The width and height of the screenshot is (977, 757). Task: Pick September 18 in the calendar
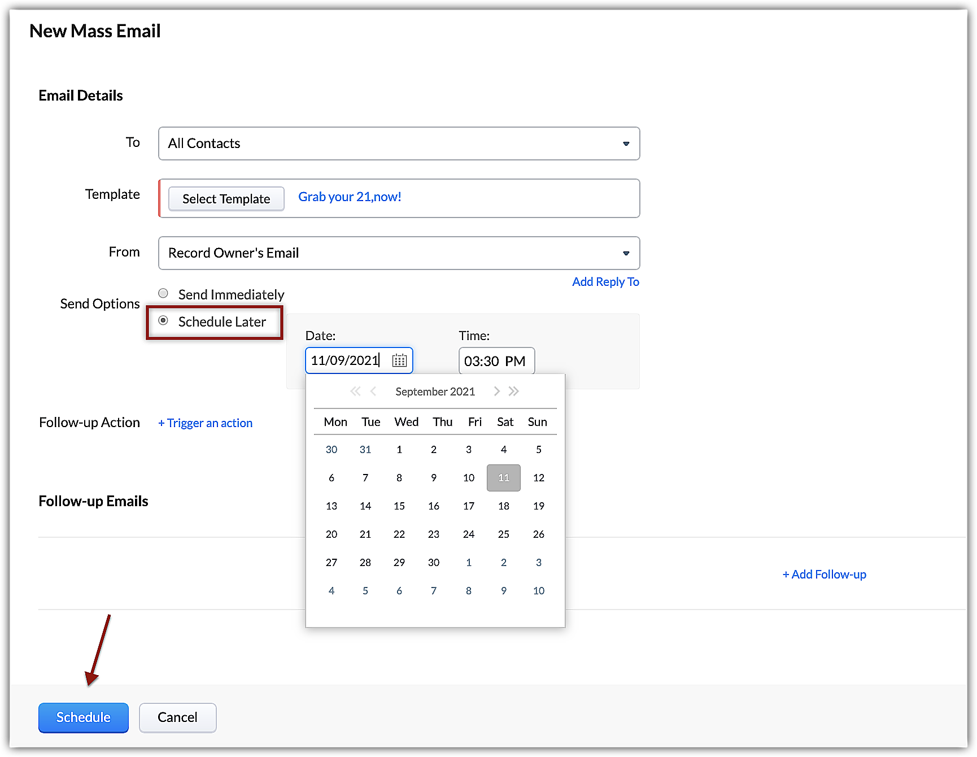click(x=504, y=506)
